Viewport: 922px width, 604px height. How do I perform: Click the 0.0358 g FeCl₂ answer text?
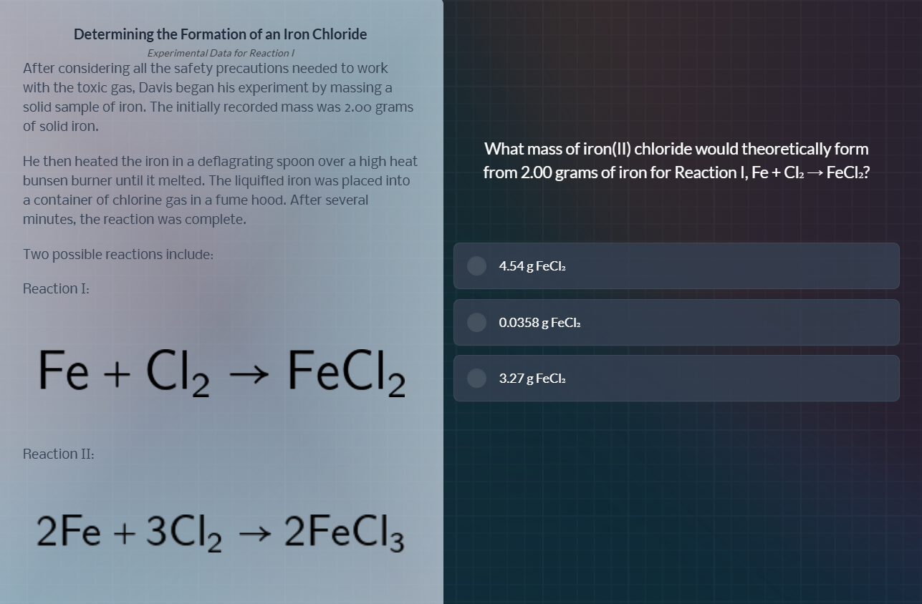[539, 323]
